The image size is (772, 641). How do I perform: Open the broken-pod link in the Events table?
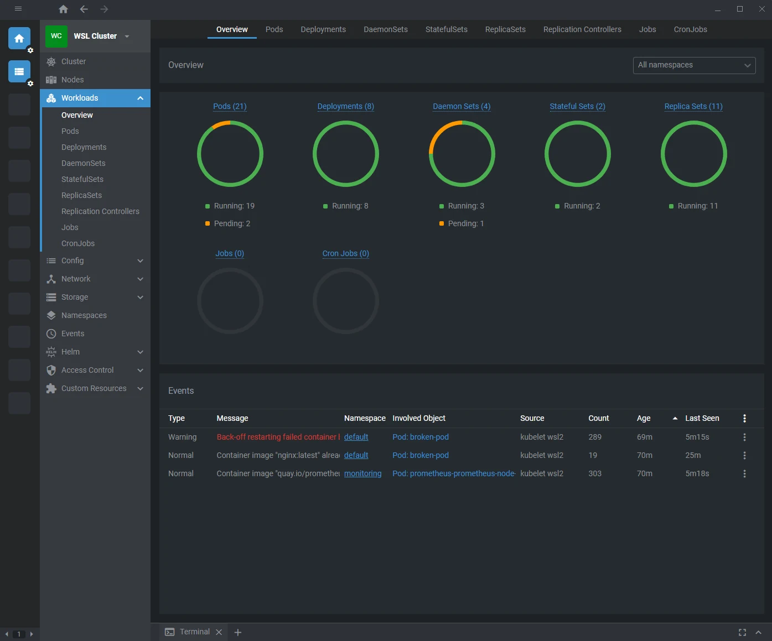420,437
